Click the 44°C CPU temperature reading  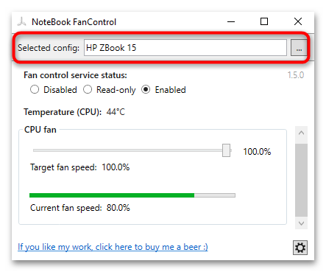click(x=116, y=112)
